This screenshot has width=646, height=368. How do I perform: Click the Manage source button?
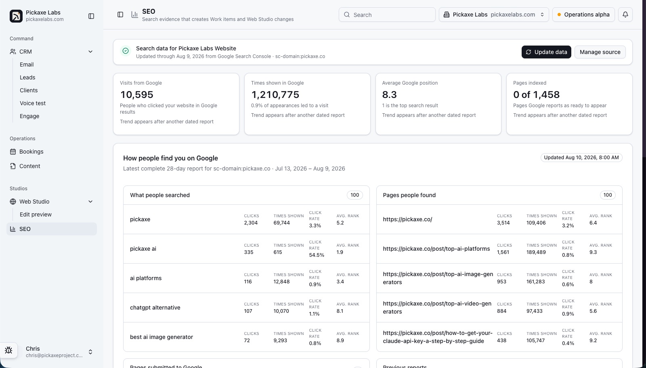pos(600,52)
